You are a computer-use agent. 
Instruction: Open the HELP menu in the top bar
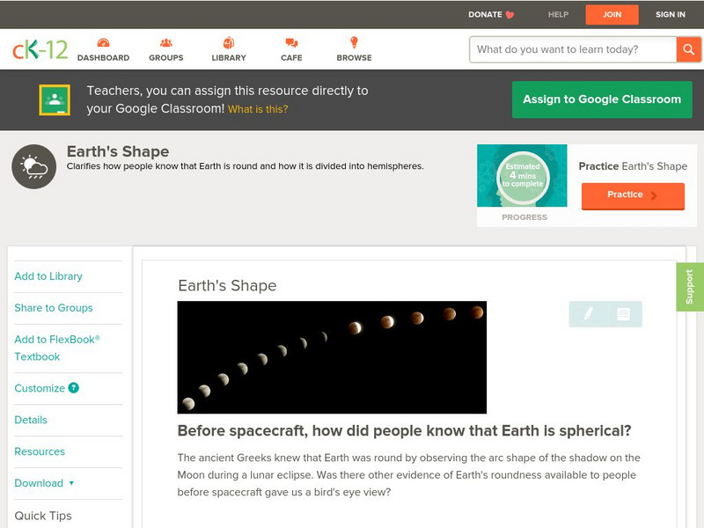pos(557,14)
